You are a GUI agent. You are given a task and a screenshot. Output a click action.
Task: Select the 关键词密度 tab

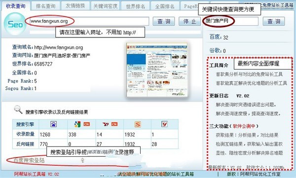[106, 6]
